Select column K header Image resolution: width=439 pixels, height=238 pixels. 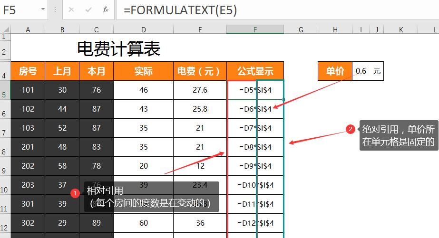point(401,29)
